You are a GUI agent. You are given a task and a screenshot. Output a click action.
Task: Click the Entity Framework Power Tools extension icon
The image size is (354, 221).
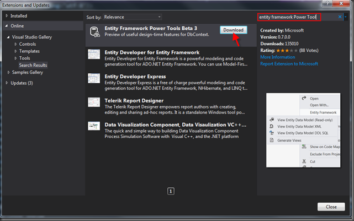[x=94, y=32]
